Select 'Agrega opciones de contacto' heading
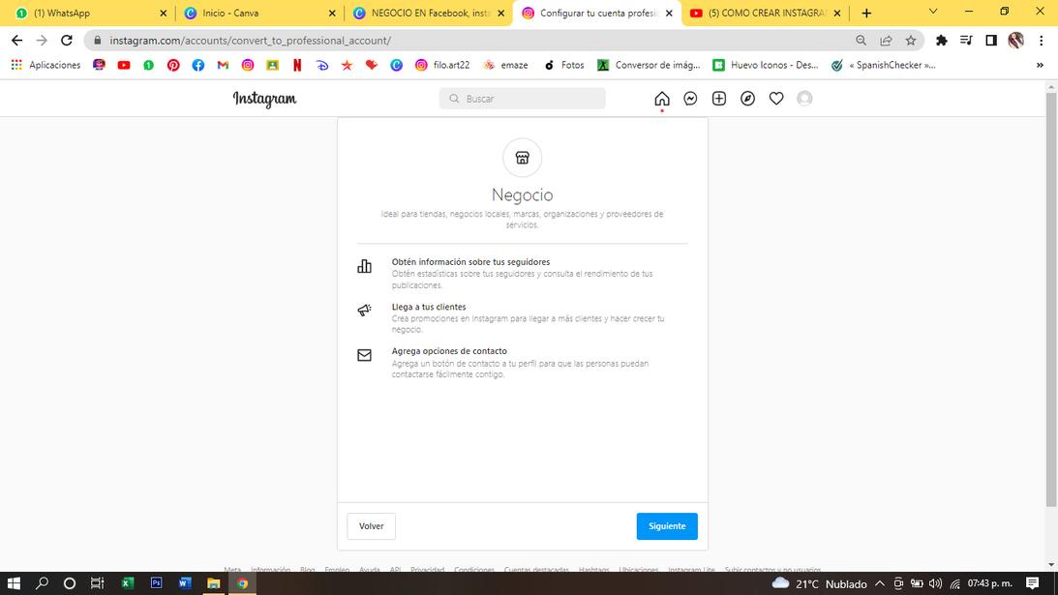 (x=449, y=351)
